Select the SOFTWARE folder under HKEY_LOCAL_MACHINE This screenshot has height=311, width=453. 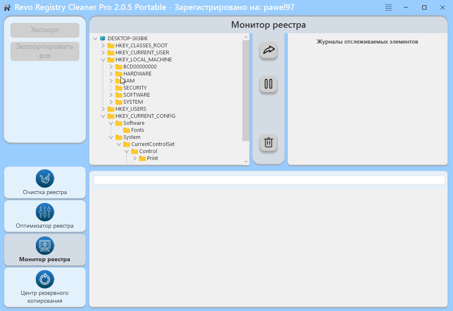click(x=136, y=95)
